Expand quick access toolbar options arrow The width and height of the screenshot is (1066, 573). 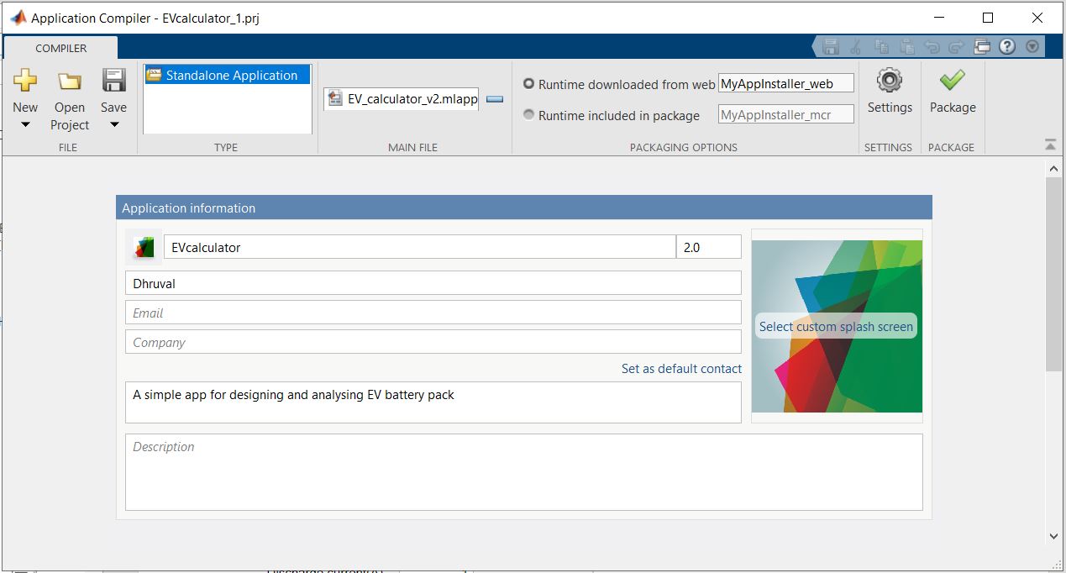click(1032, 47)
